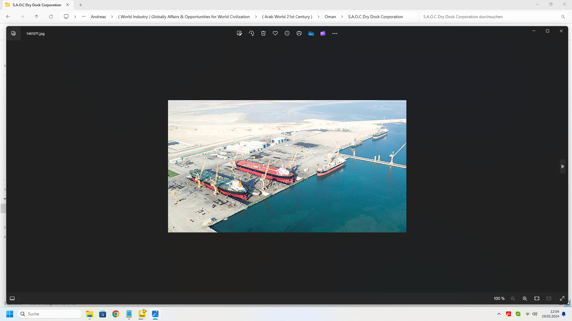Open the Arab World 21st Century breadcrumb
The width and height of the screenshot is (572, 321).
(287, 17)
